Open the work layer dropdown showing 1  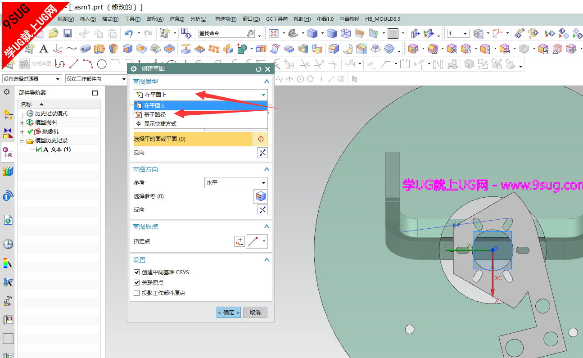[458, 33]
